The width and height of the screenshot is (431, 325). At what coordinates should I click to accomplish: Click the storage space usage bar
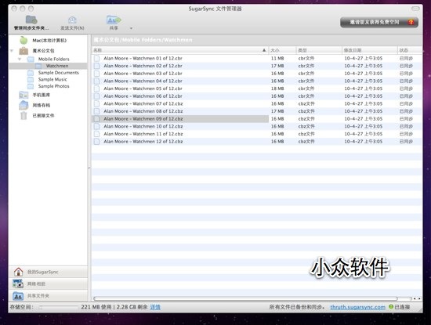(x=58, y=307)
